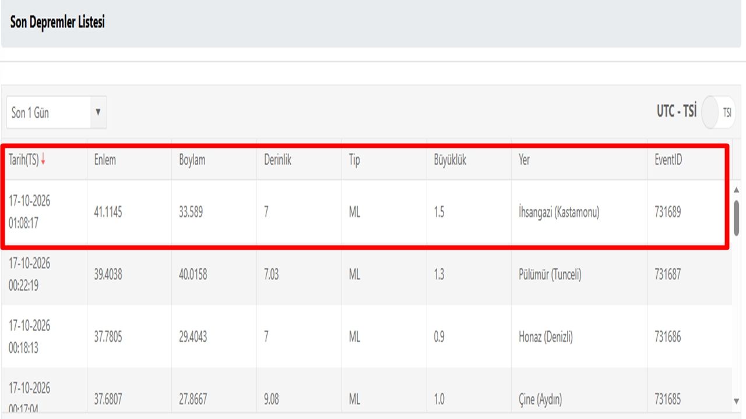
Task: Click the Tip column header
Action: point(354,160)
